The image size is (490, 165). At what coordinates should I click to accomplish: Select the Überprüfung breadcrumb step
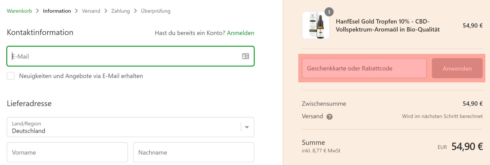coord(156,11)
